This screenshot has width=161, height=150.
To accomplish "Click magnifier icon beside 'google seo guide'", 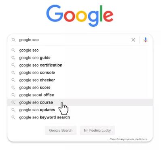I will click(x=13, y=58).
